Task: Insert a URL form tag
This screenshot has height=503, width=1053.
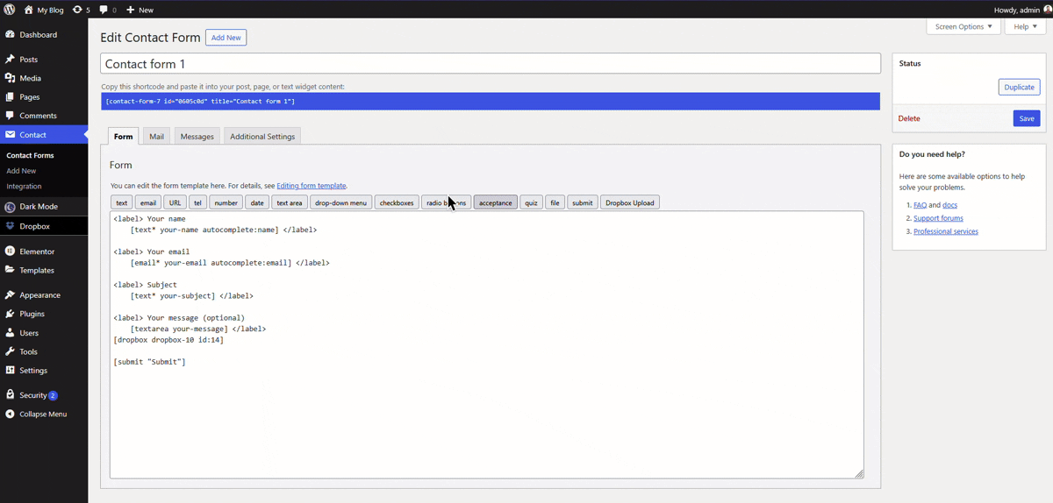Action: click(175, 202)
